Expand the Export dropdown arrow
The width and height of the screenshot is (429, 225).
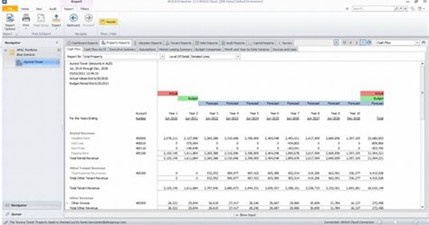(56, 28)
